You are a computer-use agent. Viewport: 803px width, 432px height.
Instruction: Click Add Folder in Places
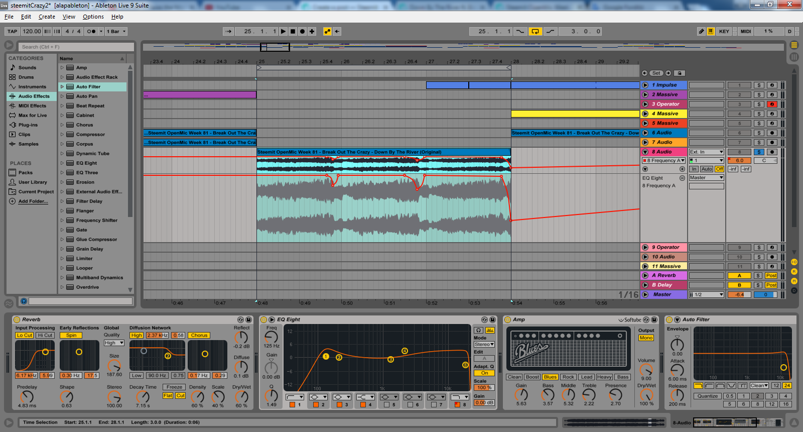pyautogui.click(x=33, y=201)
